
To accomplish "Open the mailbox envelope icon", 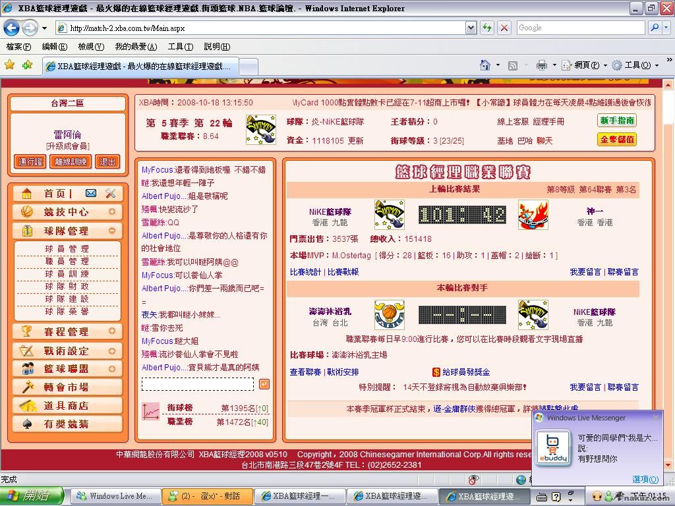I will [x=91, y=194].
